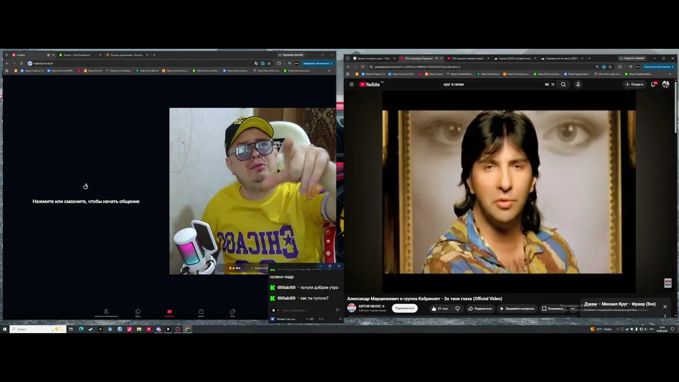Click the YouTube search magnifier button

tap(563, 84)
